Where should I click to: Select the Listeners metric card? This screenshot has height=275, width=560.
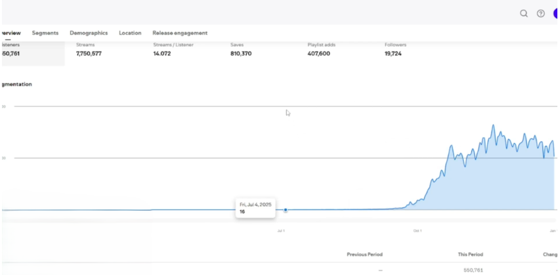point(20,49)
